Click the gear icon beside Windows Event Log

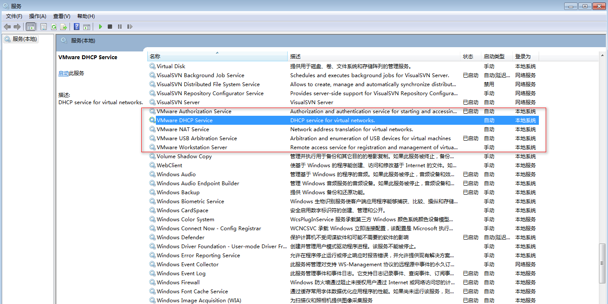152,273
